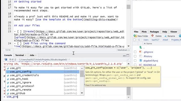Image resolution: width=181 pixels, height=101 pixels.
Task: Click console scrollbar up arrow
Action: [128, 64]
